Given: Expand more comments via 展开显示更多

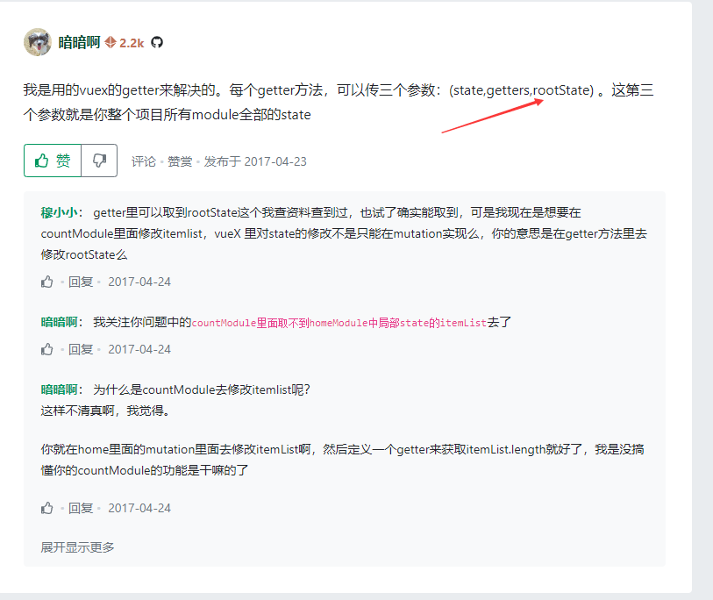Looking at the screenshot, I should coord(78,547).
